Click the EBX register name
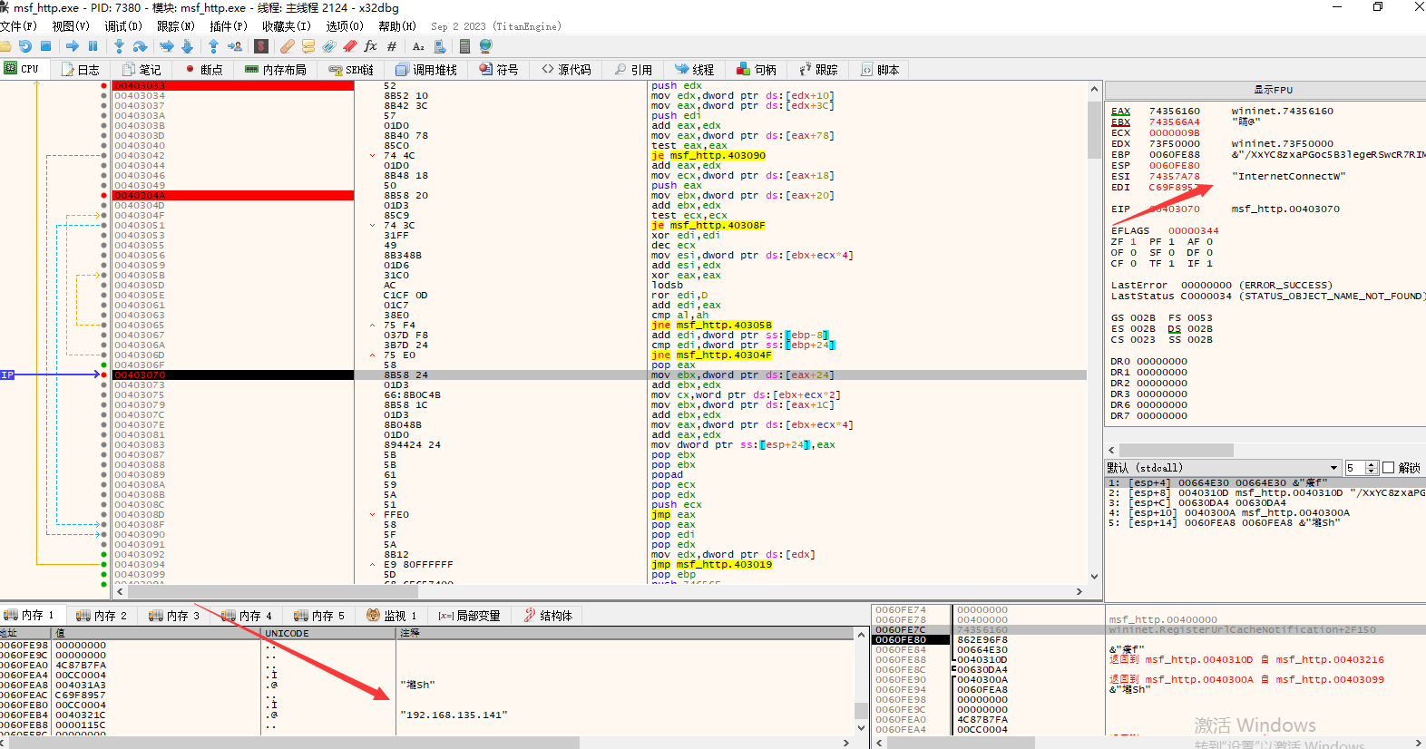Screen dimensions: 1426x749 click(x=1120, y=122)
